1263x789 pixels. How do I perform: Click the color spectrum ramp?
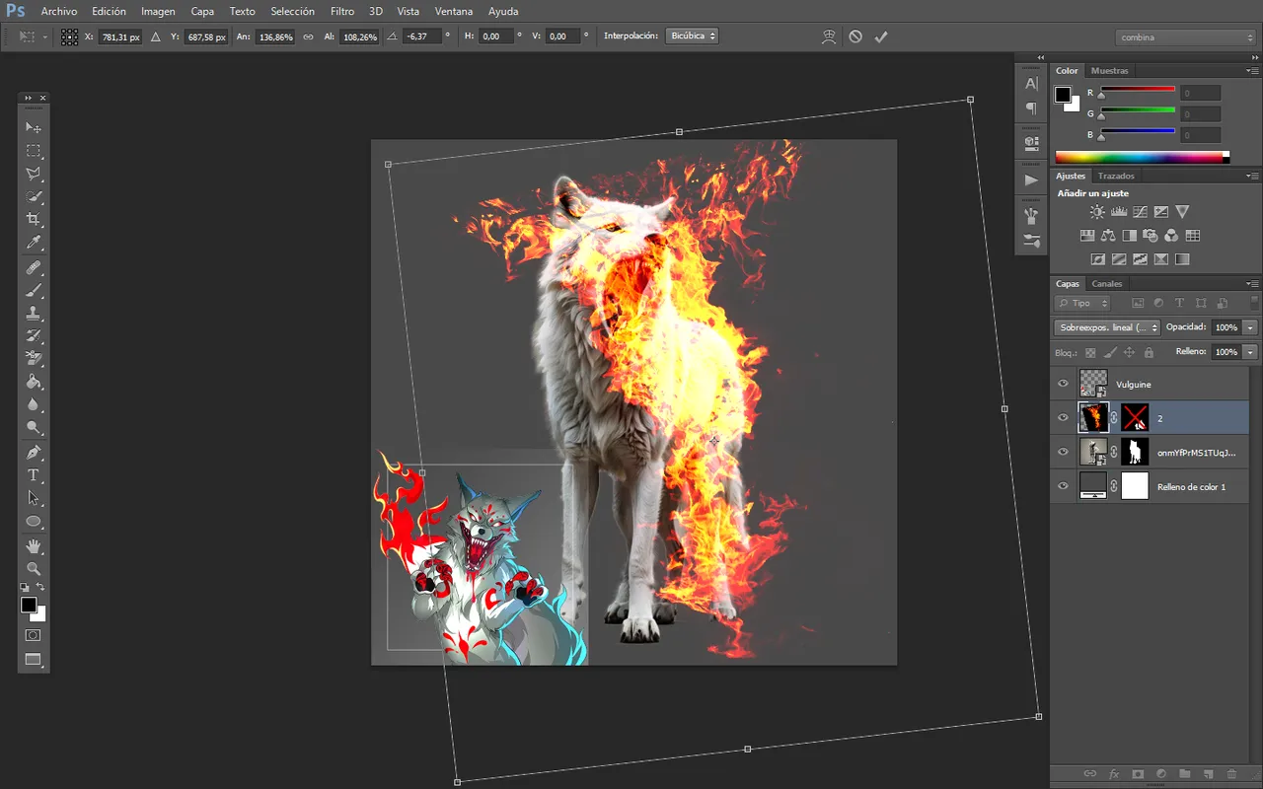[1143, 156]
